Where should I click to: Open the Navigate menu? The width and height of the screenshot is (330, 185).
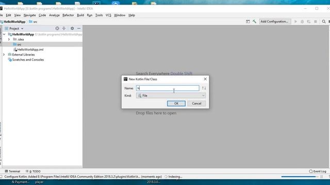(30, 15)
